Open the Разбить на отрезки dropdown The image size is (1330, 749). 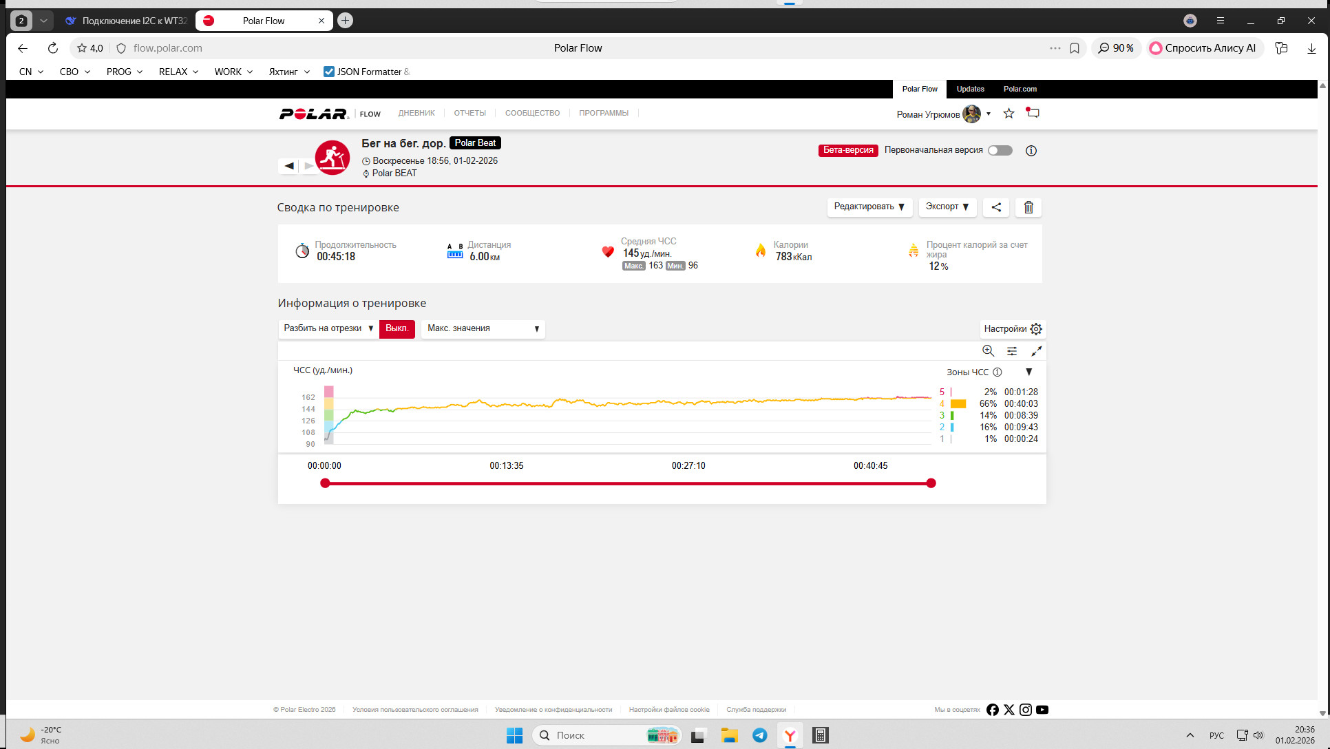[x=328, y=329]
